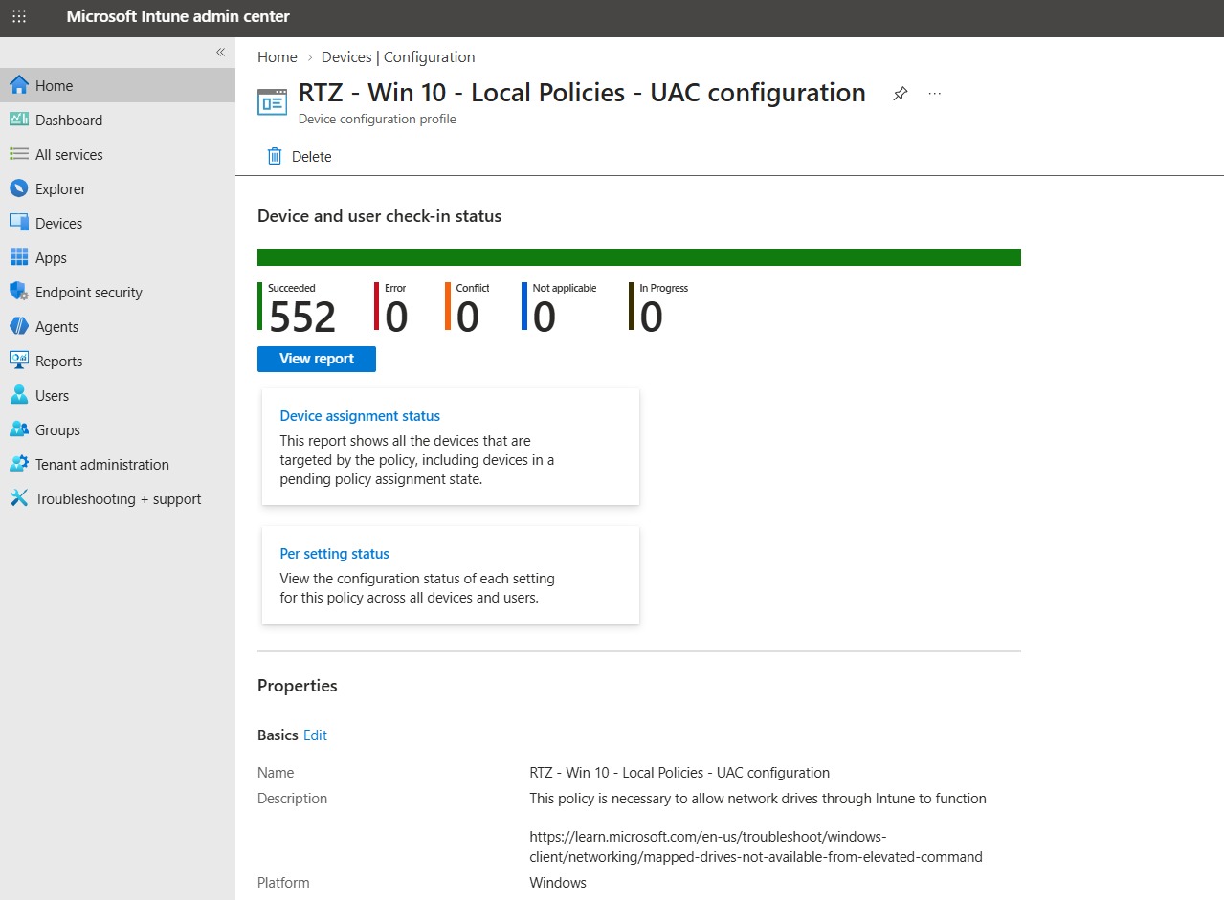Click the Not applicable count value
Viewport: 1224px width, 900px height.
tap(544, 318)
